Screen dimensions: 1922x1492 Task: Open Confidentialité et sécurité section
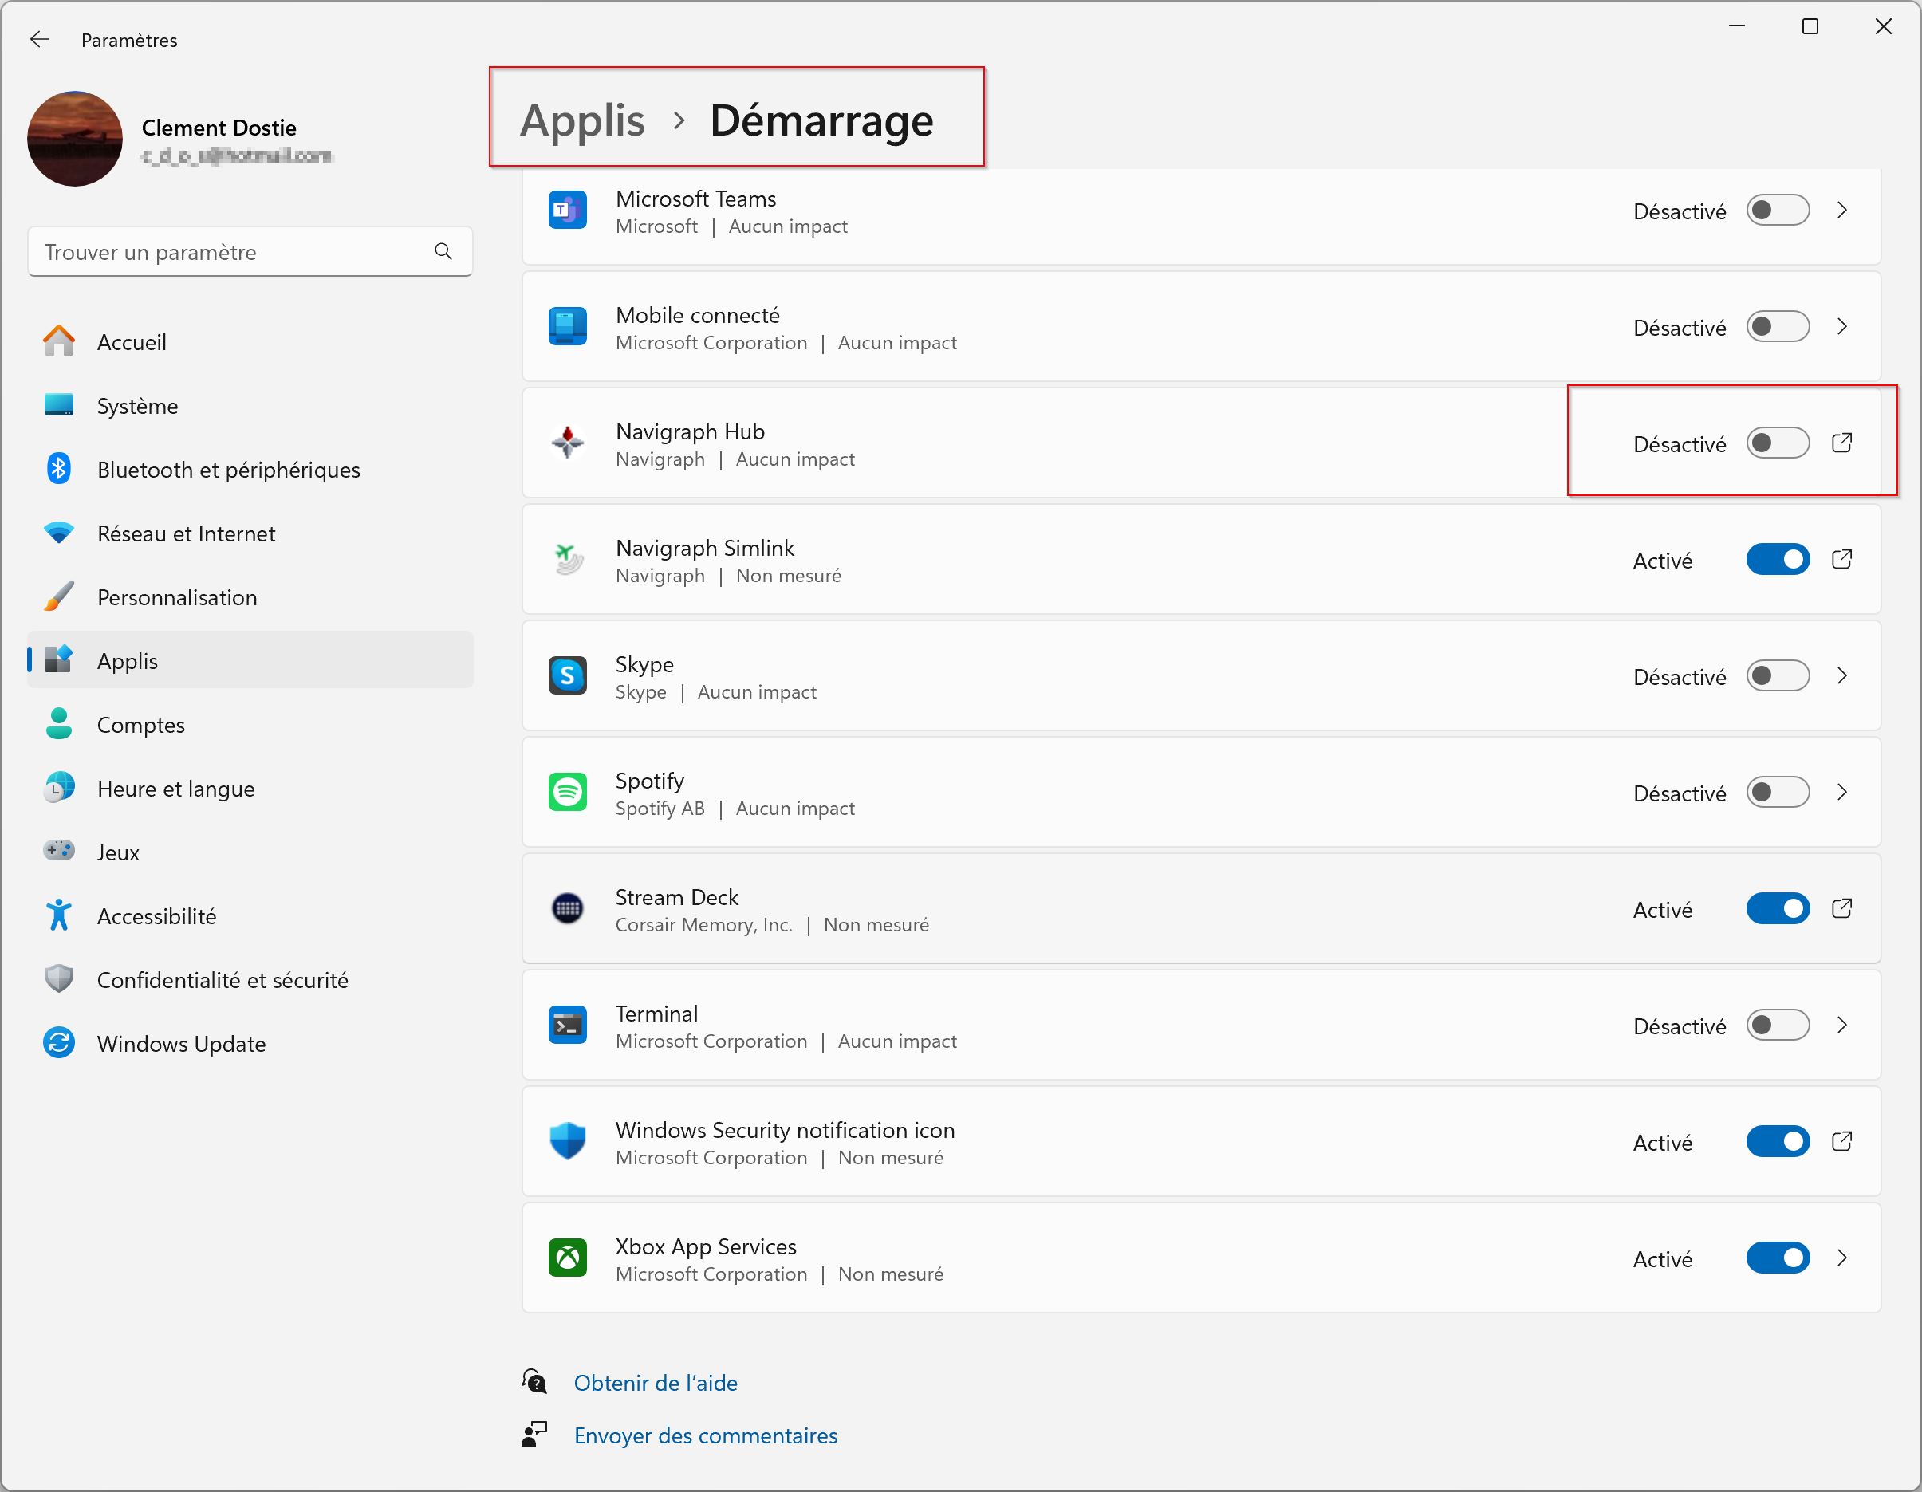pyautogui.click(x=250, y=979)
